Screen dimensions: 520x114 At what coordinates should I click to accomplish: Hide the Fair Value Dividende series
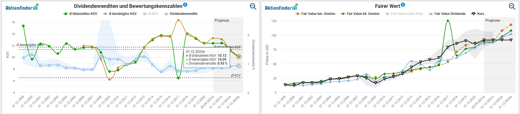[447, 14]
